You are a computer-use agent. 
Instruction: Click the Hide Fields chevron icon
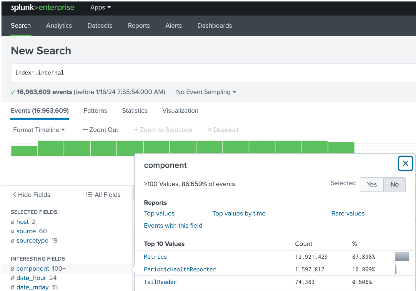tap(14, 194)
